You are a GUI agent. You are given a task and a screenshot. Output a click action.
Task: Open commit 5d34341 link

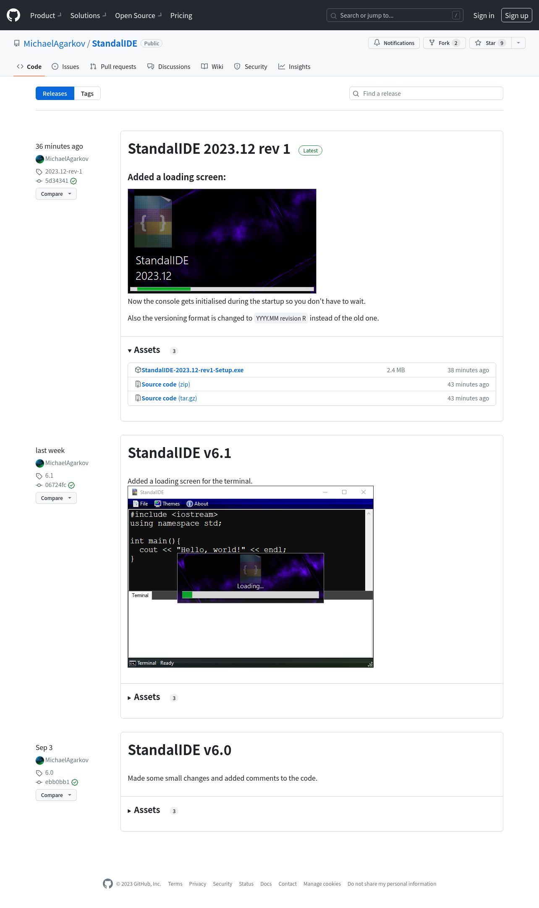click(57, 181)
